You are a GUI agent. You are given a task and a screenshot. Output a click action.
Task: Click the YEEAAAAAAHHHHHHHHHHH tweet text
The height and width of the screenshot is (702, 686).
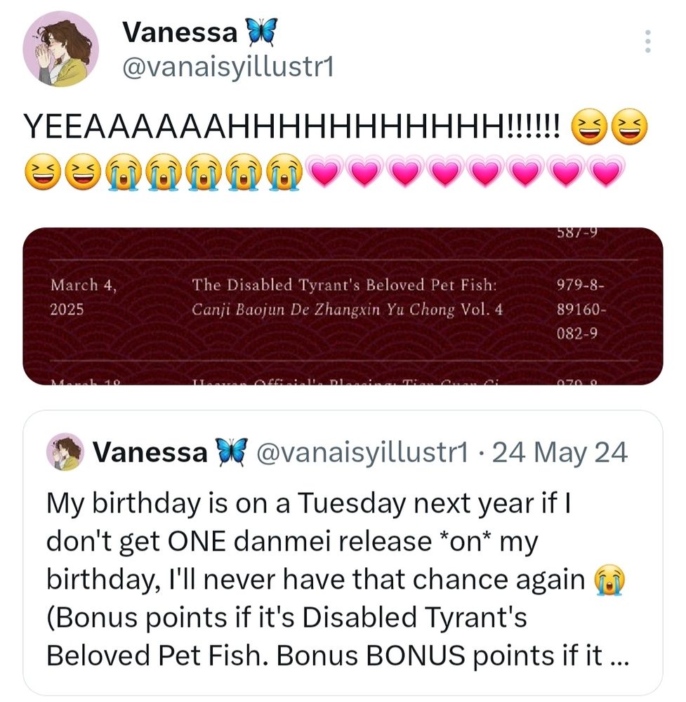pos(291,126)
